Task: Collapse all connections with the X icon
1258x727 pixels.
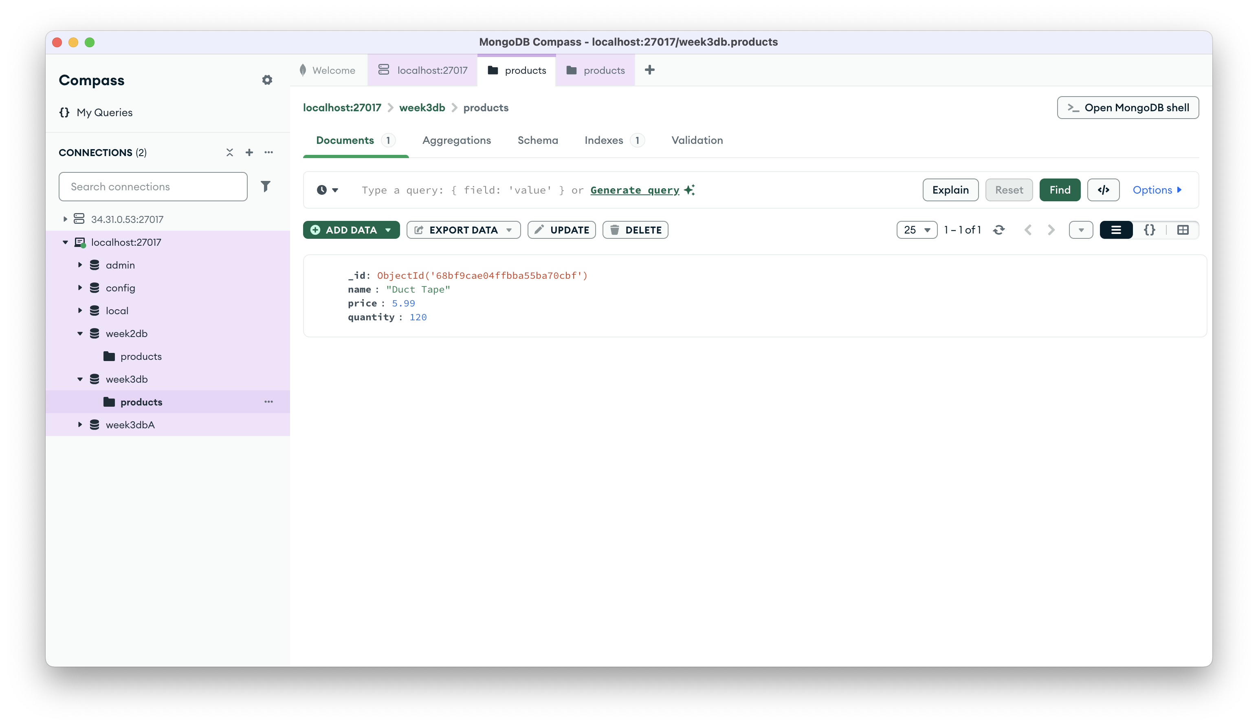Action: coord(229,152)
